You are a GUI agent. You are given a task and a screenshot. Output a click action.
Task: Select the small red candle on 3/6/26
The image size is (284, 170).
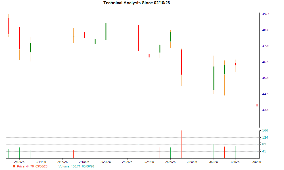pyautogui.click(x=257, y=105)
